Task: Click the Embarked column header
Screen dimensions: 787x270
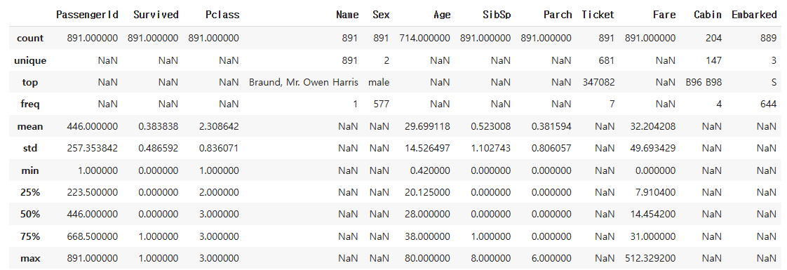Action: tap(754, 15)
